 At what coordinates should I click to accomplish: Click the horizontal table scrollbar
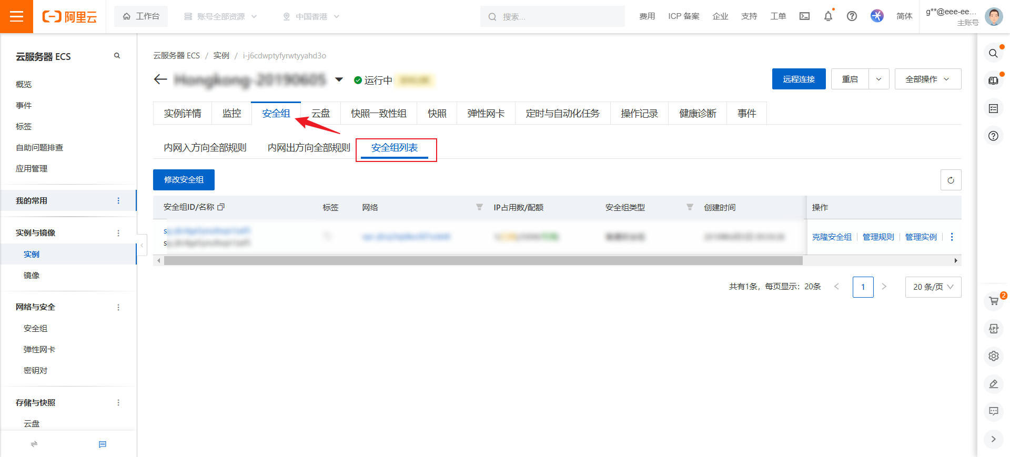483,260
